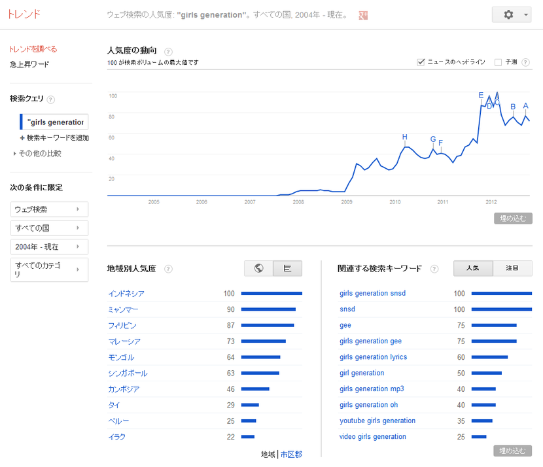Click news headline marker B on chart
The image size is (543, 467).
pyautogui.click(x=513, y=107)
